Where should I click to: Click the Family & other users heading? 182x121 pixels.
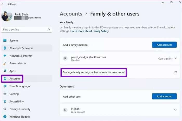click(115, 14)
